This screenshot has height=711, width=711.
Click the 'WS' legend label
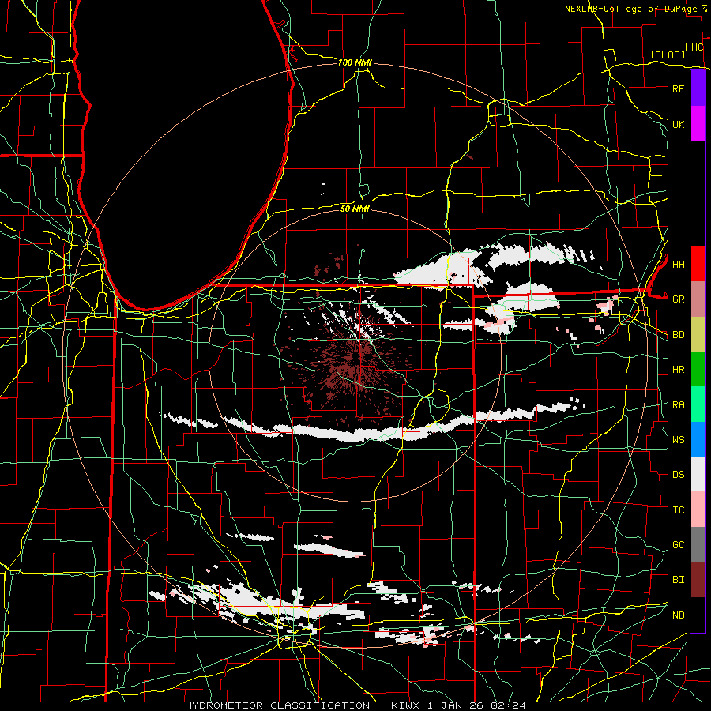pos(678,440)
